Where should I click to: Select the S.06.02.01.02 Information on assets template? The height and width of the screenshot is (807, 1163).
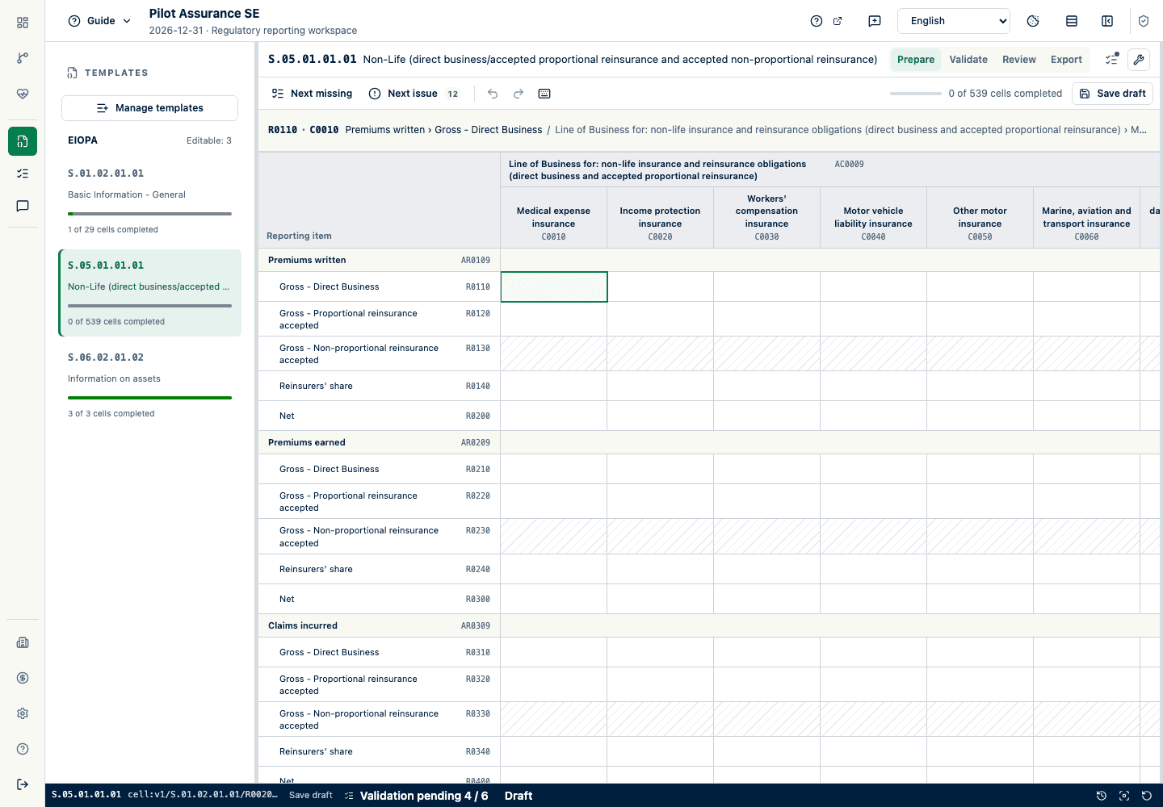coord(149,386)
